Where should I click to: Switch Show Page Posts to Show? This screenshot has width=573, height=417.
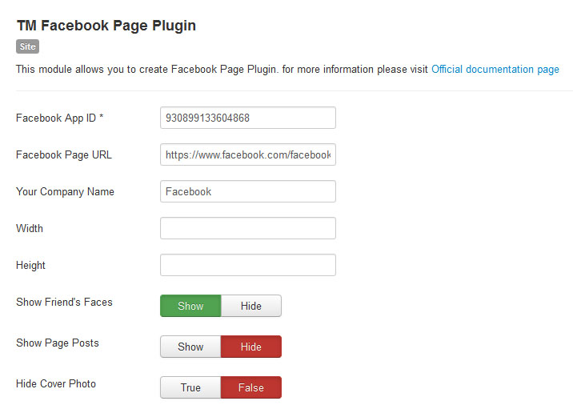click(190, 347)
